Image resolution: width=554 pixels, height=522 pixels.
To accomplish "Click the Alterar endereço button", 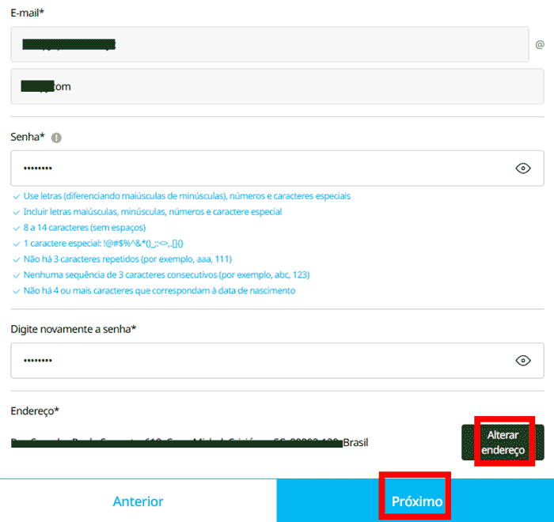I will (503, 442).
